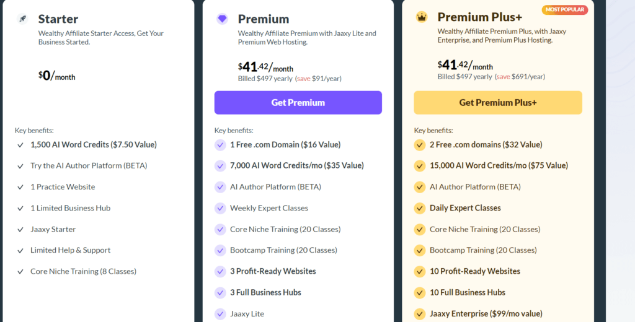Click the Premium Plus+ crown icon
Image resolution: width=635 pixels, height=322 pixels.
[422, 17]
